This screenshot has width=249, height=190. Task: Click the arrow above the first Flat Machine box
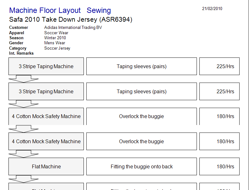24,154
